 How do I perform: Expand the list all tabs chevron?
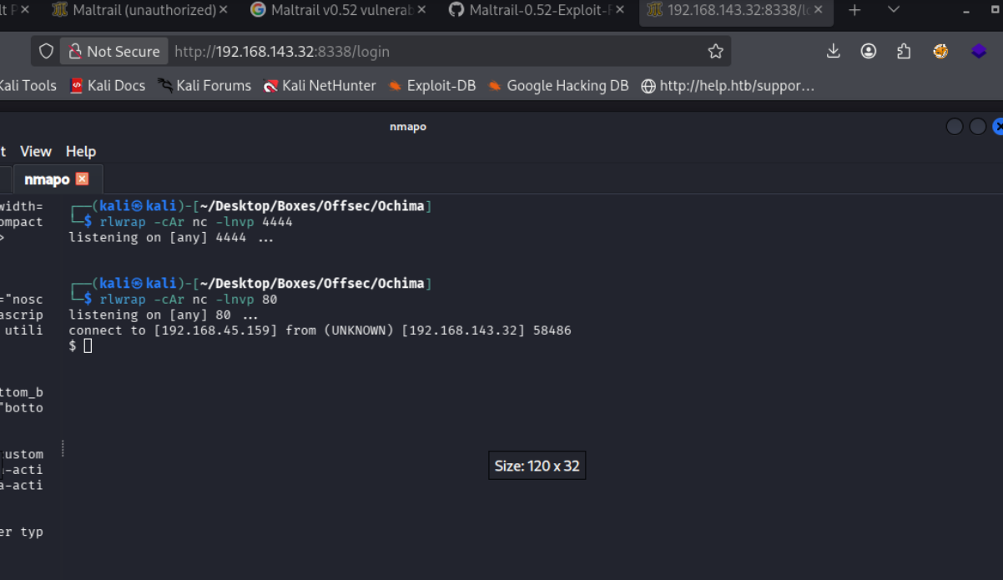(x=894, y=10)
